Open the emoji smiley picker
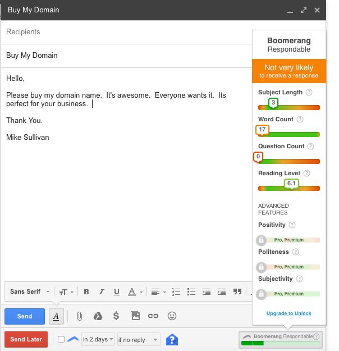 (x=172, y=316)
